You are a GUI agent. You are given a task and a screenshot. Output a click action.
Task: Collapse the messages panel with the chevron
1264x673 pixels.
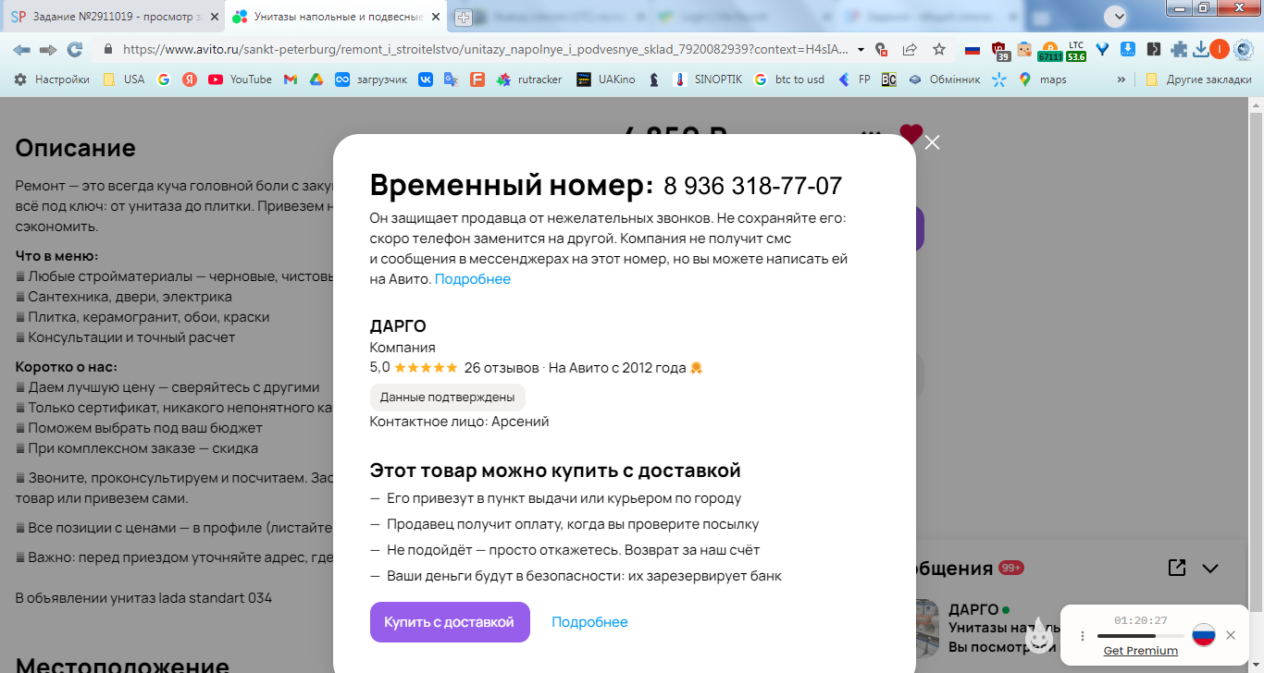click(1210, 569)
